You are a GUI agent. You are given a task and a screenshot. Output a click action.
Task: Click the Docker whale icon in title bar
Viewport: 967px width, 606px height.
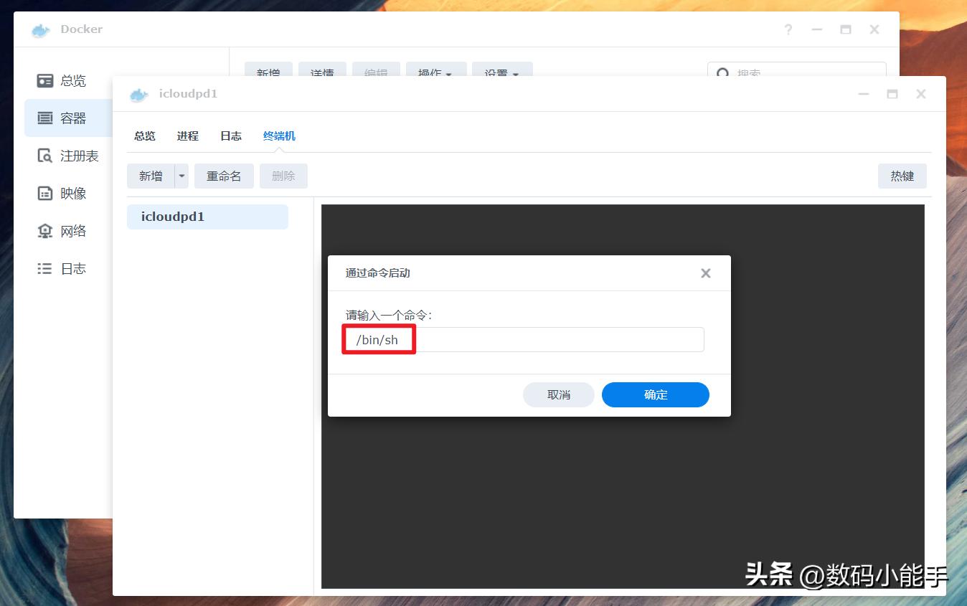point(40,29)
